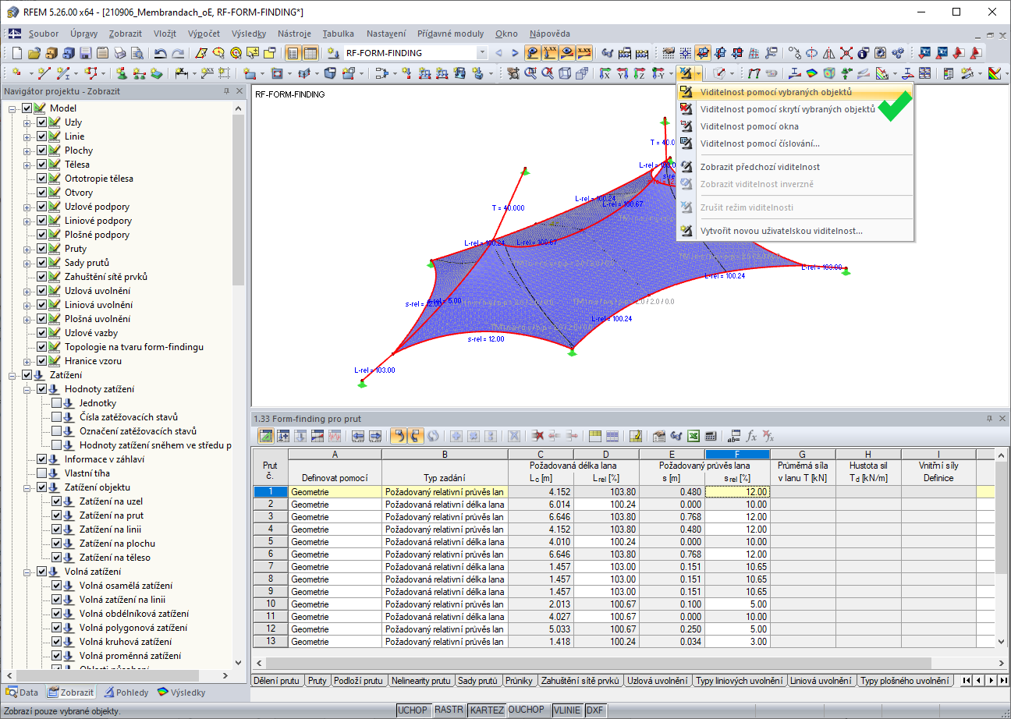Open a file with the folder icon
The height and width of the screenshot is (719, 1011).
click(34, 53)
